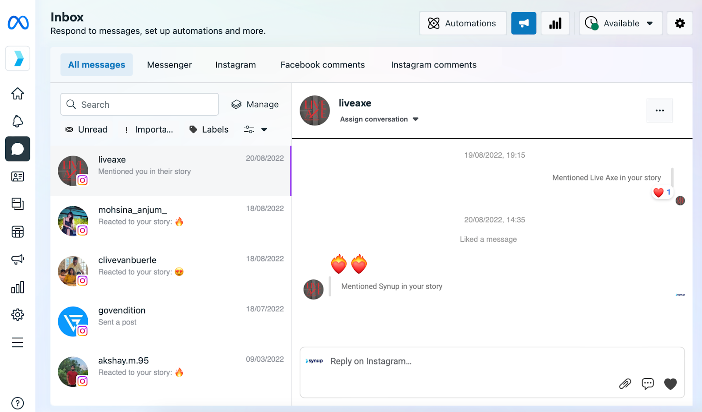Image resolution: width=702 pixels, height=412 pixels.
Task: Open the Labels filter
Action: point(209,130)
